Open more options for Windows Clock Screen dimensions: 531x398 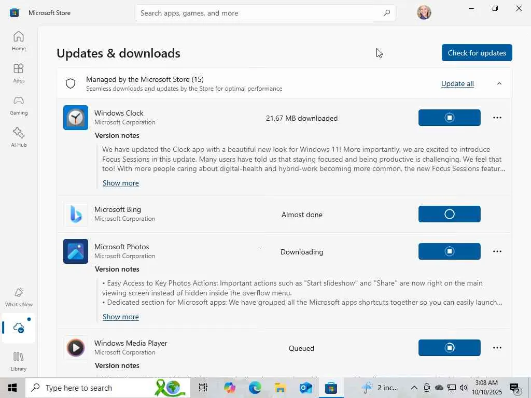[497, 118]
